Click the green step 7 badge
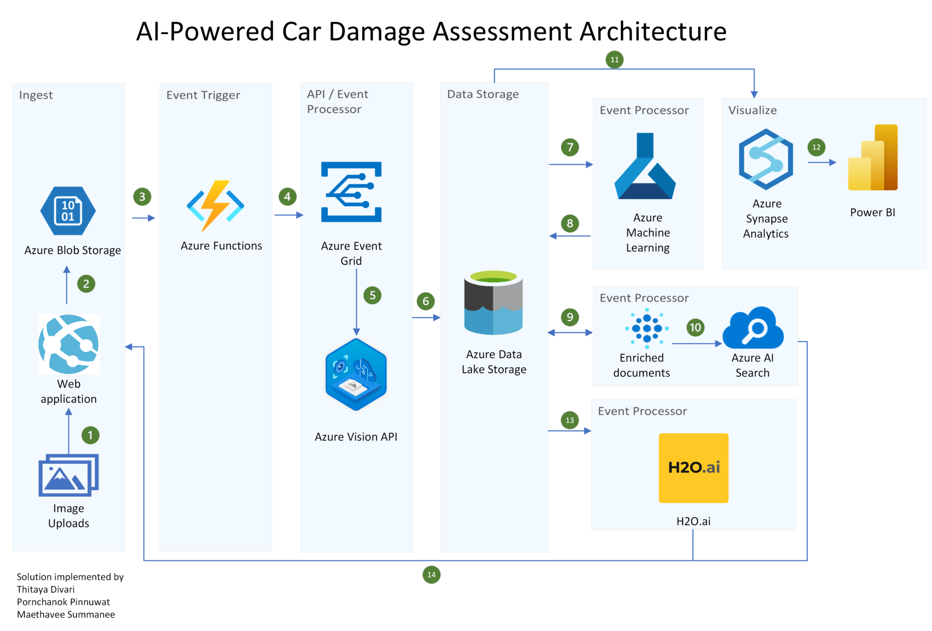 coord(569,147)
